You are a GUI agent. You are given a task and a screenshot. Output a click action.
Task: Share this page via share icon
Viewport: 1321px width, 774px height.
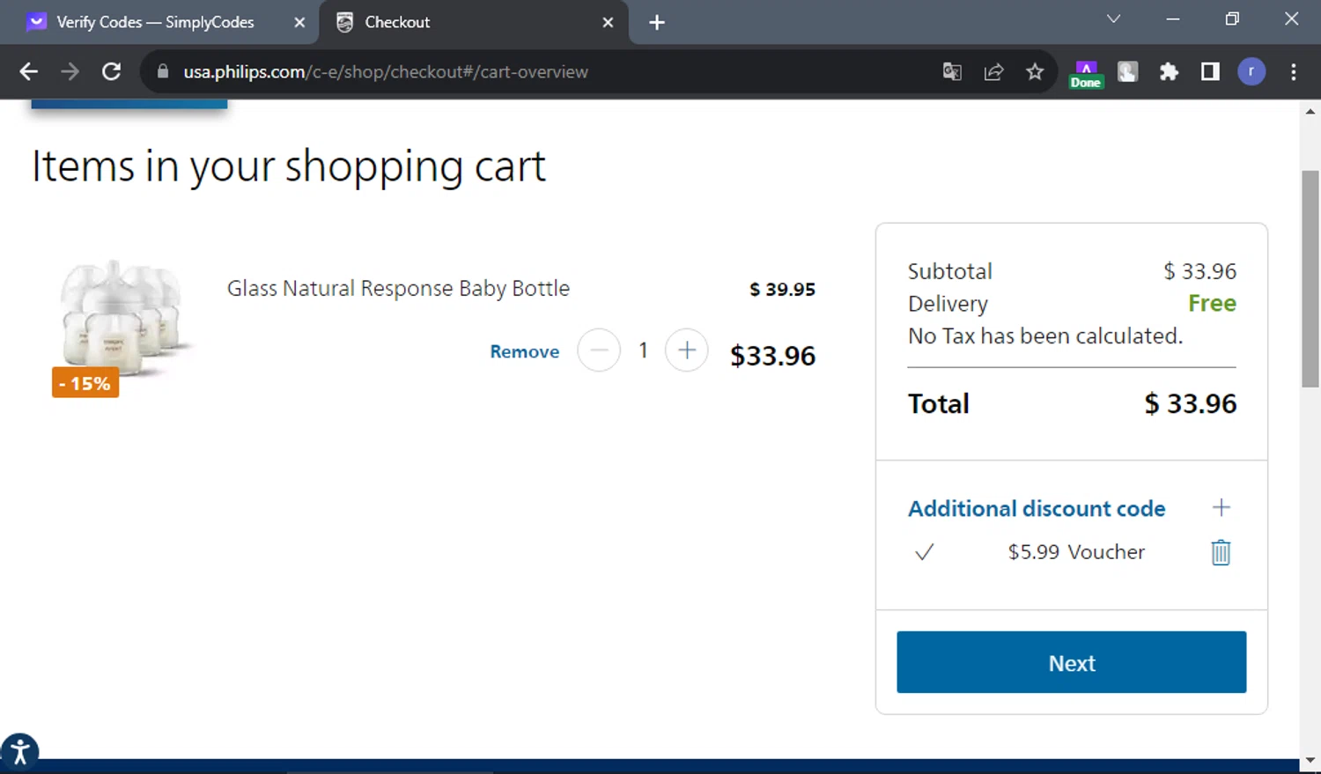993,71
